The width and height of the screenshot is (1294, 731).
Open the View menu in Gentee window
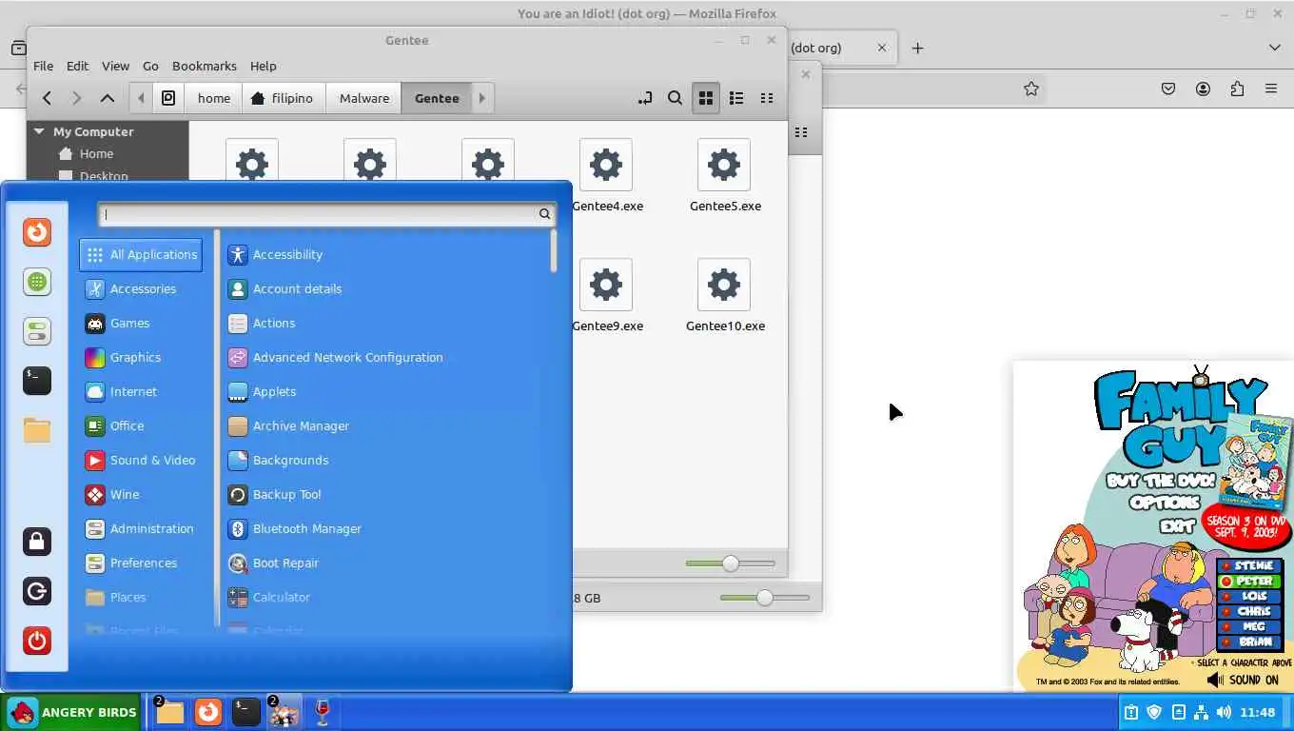click(x=115, y=66)
